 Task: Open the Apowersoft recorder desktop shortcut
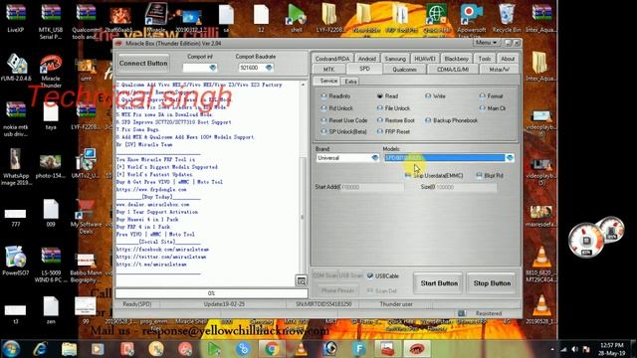coord(471,20)
